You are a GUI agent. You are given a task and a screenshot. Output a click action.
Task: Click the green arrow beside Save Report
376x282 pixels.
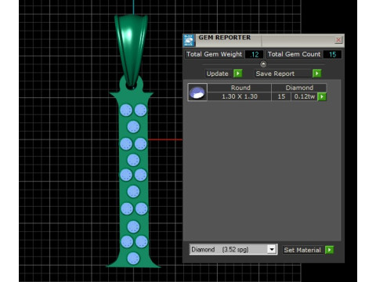pyautogui.click(x=316, y=74)
